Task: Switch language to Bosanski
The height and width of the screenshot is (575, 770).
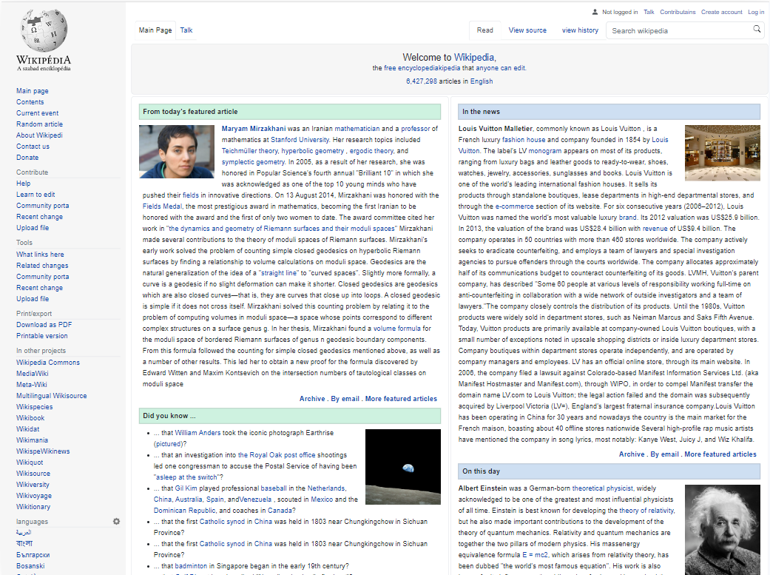Action: pos(30,565)
